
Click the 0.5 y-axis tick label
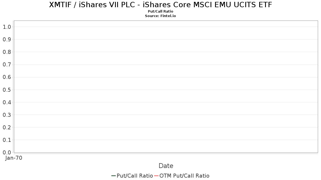click(x=7, y=90)
